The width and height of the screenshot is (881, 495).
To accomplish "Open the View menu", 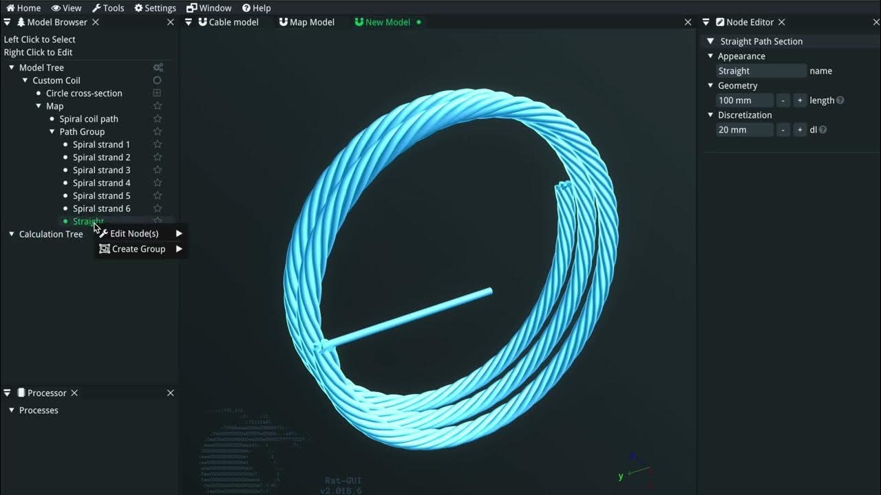I will [66, 8].
